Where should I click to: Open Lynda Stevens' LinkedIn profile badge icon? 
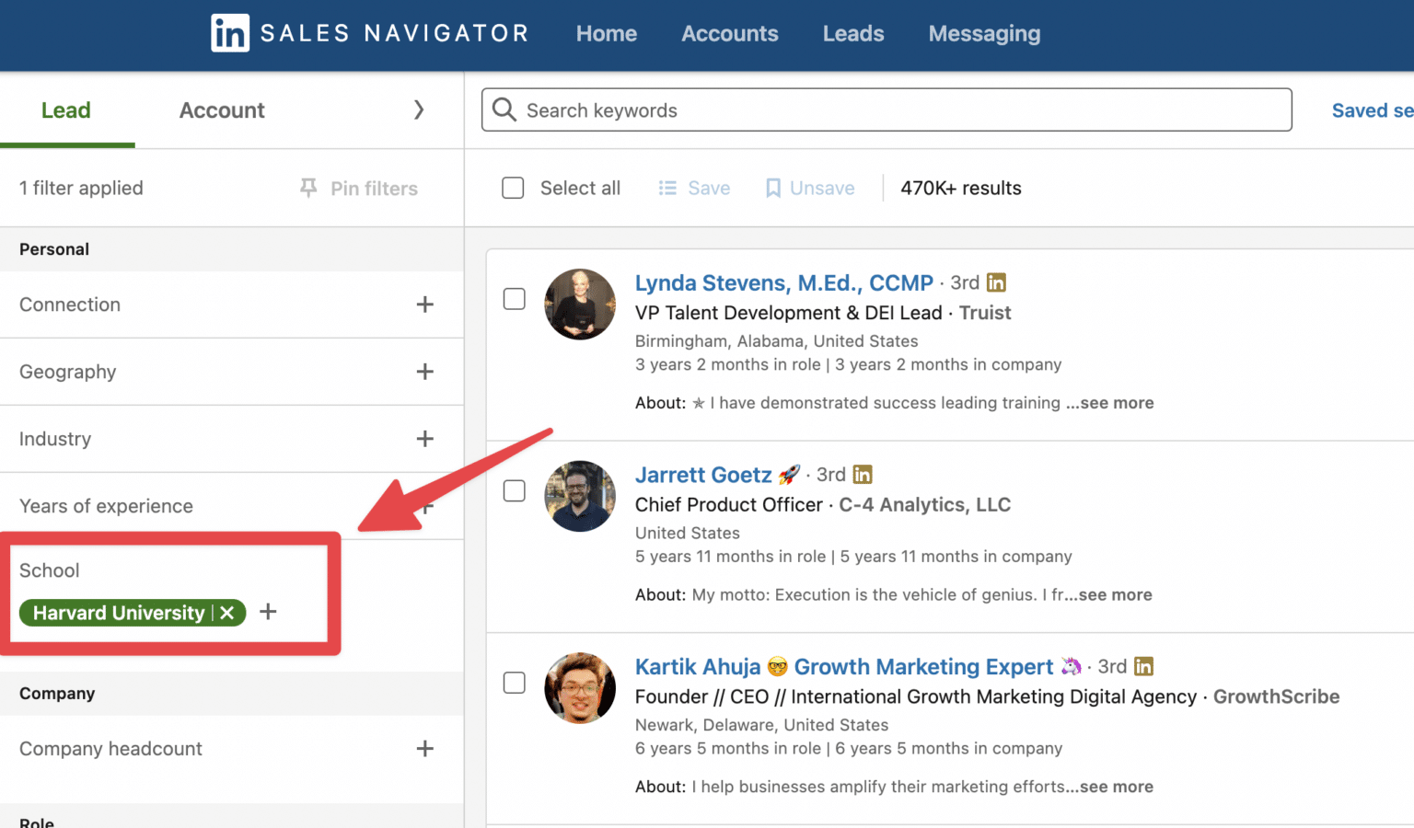[x=996, y=282]
